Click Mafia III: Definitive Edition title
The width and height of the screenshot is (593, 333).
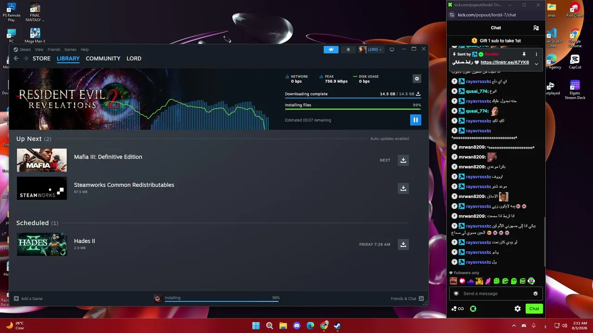pyautogui.click(x=108, y=157)
